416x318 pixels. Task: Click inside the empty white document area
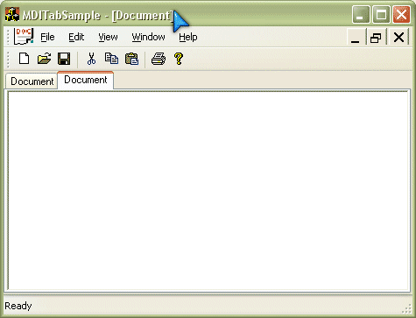(x=208, y=191)
